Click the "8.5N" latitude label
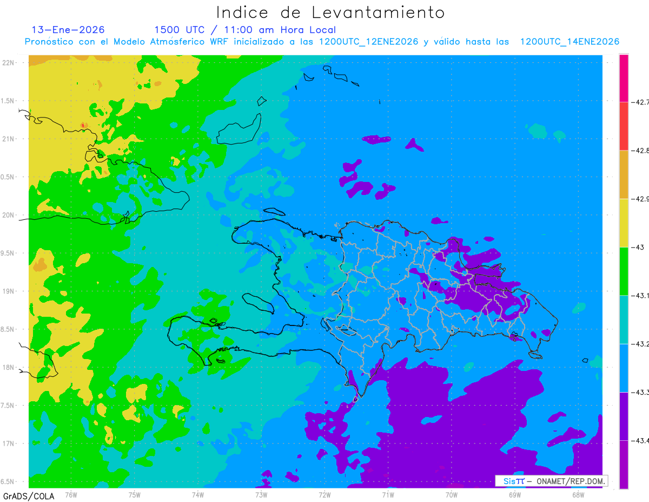 (8, 329)
